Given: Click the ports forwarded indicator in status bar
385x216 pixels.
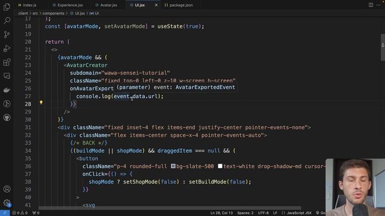Looking at the screenshot, I should click(x=36, y=213).
